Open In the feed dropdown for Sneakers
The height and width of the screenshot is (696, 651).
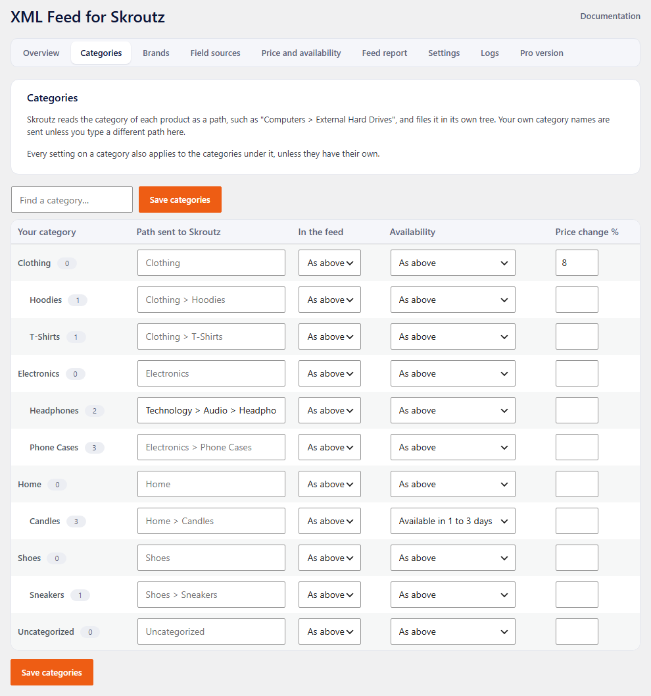(x=329, y=595)
